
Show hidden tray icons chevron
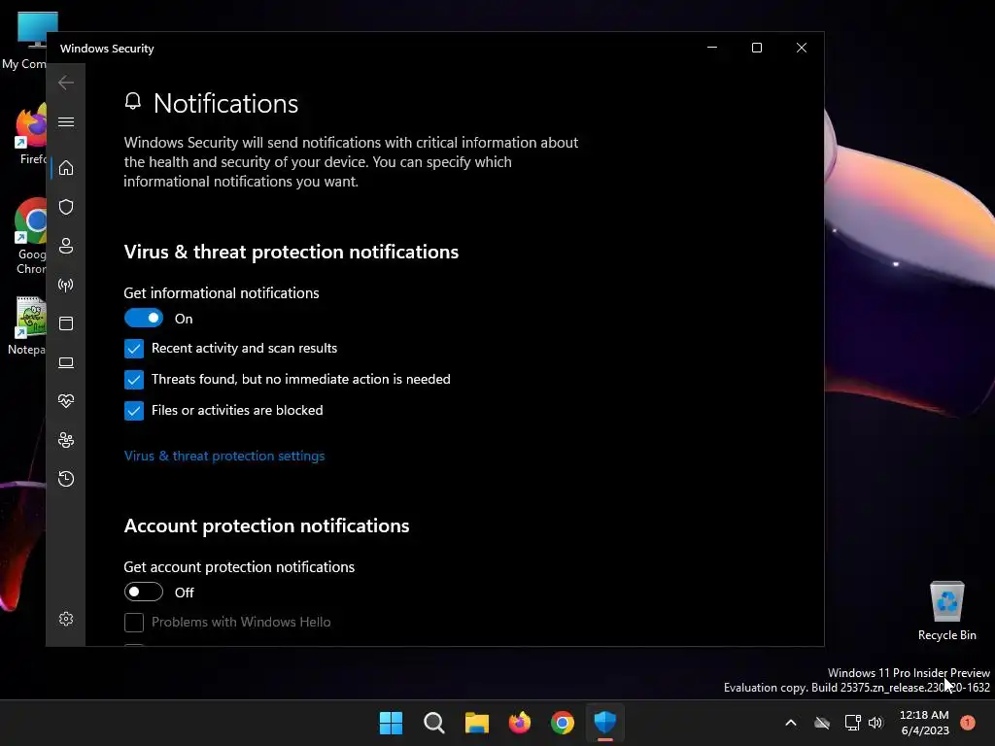[x=791, y=723]
